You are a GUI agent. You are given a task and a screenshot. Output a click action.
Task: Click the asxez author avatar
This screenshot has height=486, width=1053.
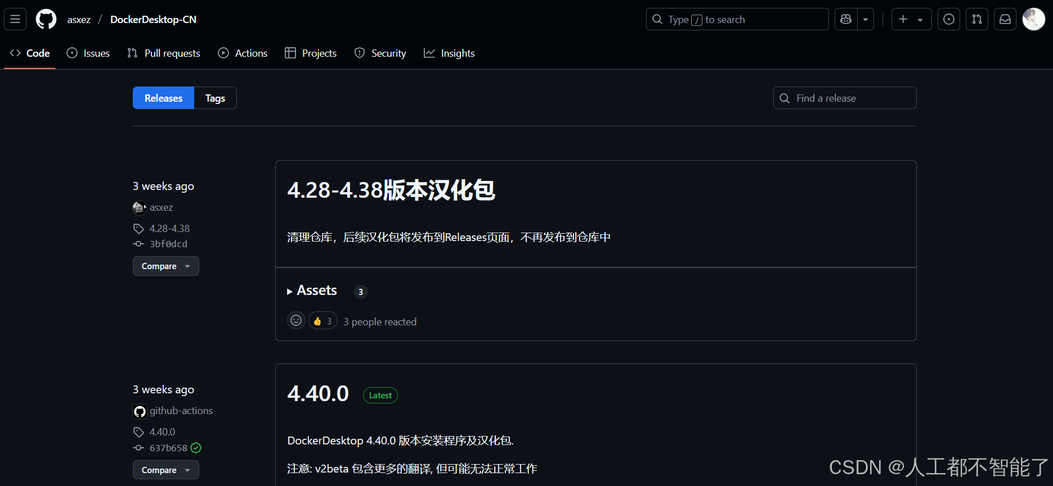click(140, 208)
